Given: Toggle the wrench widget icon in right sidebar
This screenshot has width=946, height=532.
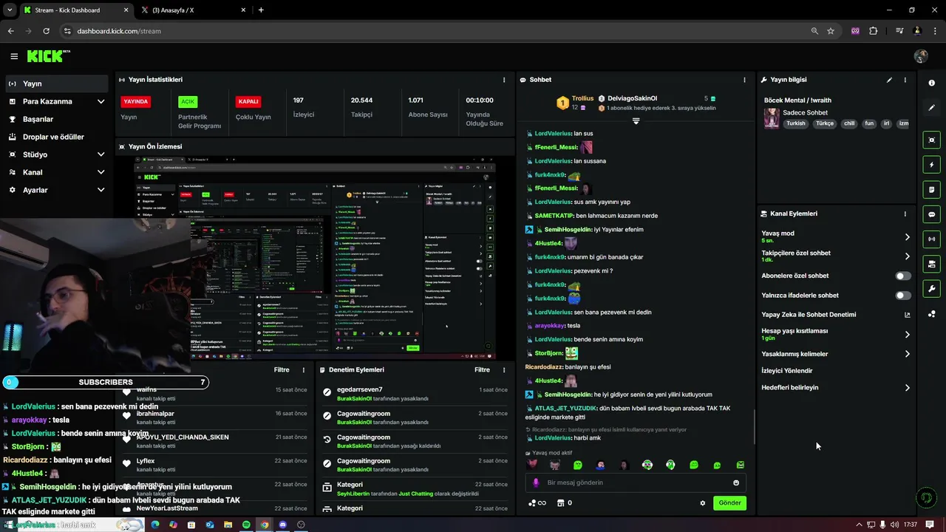Looking at the screenshot, I should point(931,289).
